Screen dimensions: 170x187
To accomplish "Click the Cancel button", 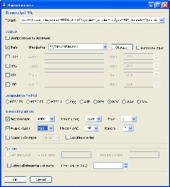I will pyautogui.click(x=41, y=180).
